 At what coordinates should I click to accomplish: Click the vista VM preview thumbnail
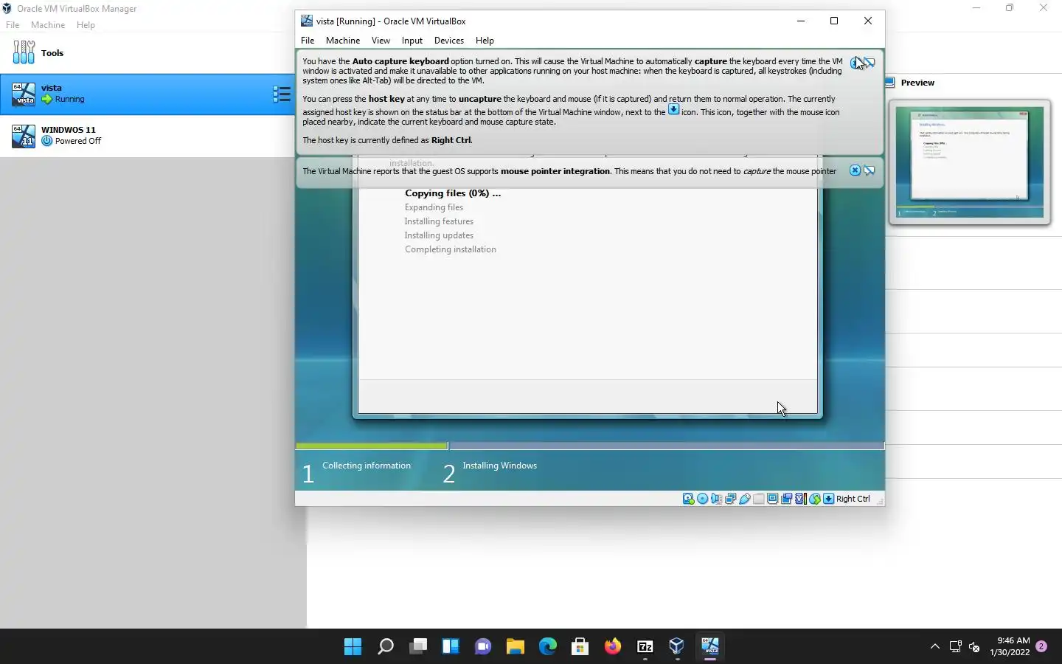[x=969, y=162]
